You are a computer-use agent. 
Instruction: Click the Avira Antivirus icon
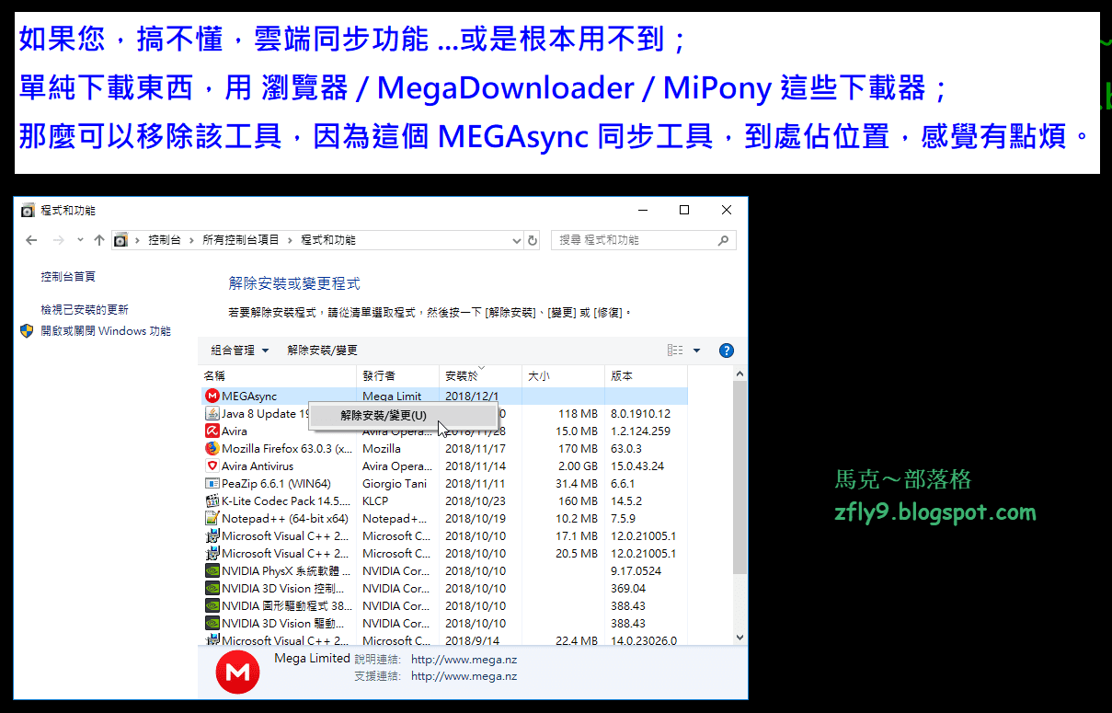212,466
